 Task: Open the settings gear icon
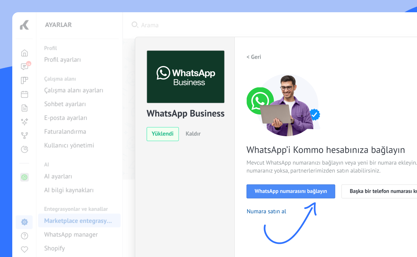(25, 222)
